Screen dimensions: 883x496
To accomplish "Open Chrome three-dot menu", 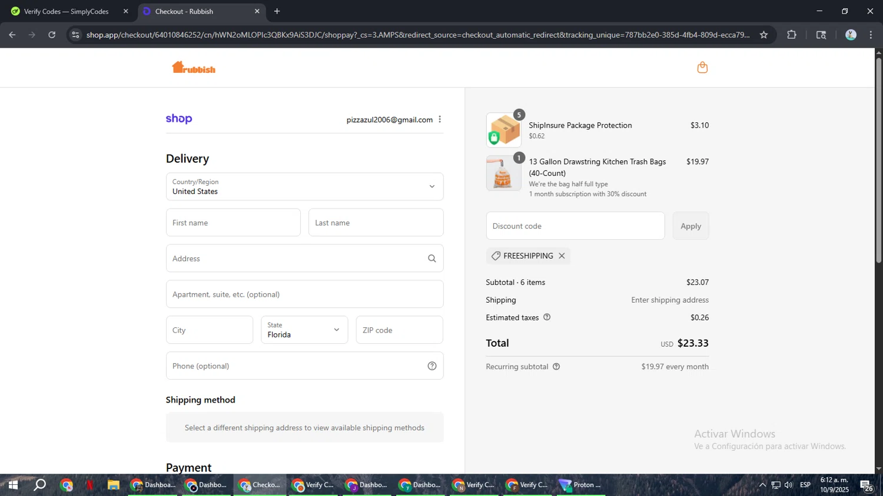I will pyautogui.click(x=871, y=35).
